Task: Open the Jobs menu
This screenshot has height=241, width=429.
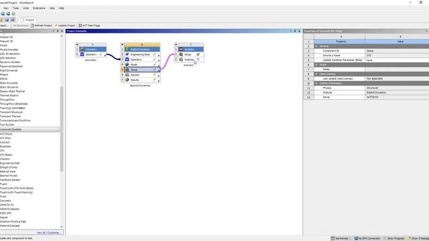Action: (x=52, y=8)
